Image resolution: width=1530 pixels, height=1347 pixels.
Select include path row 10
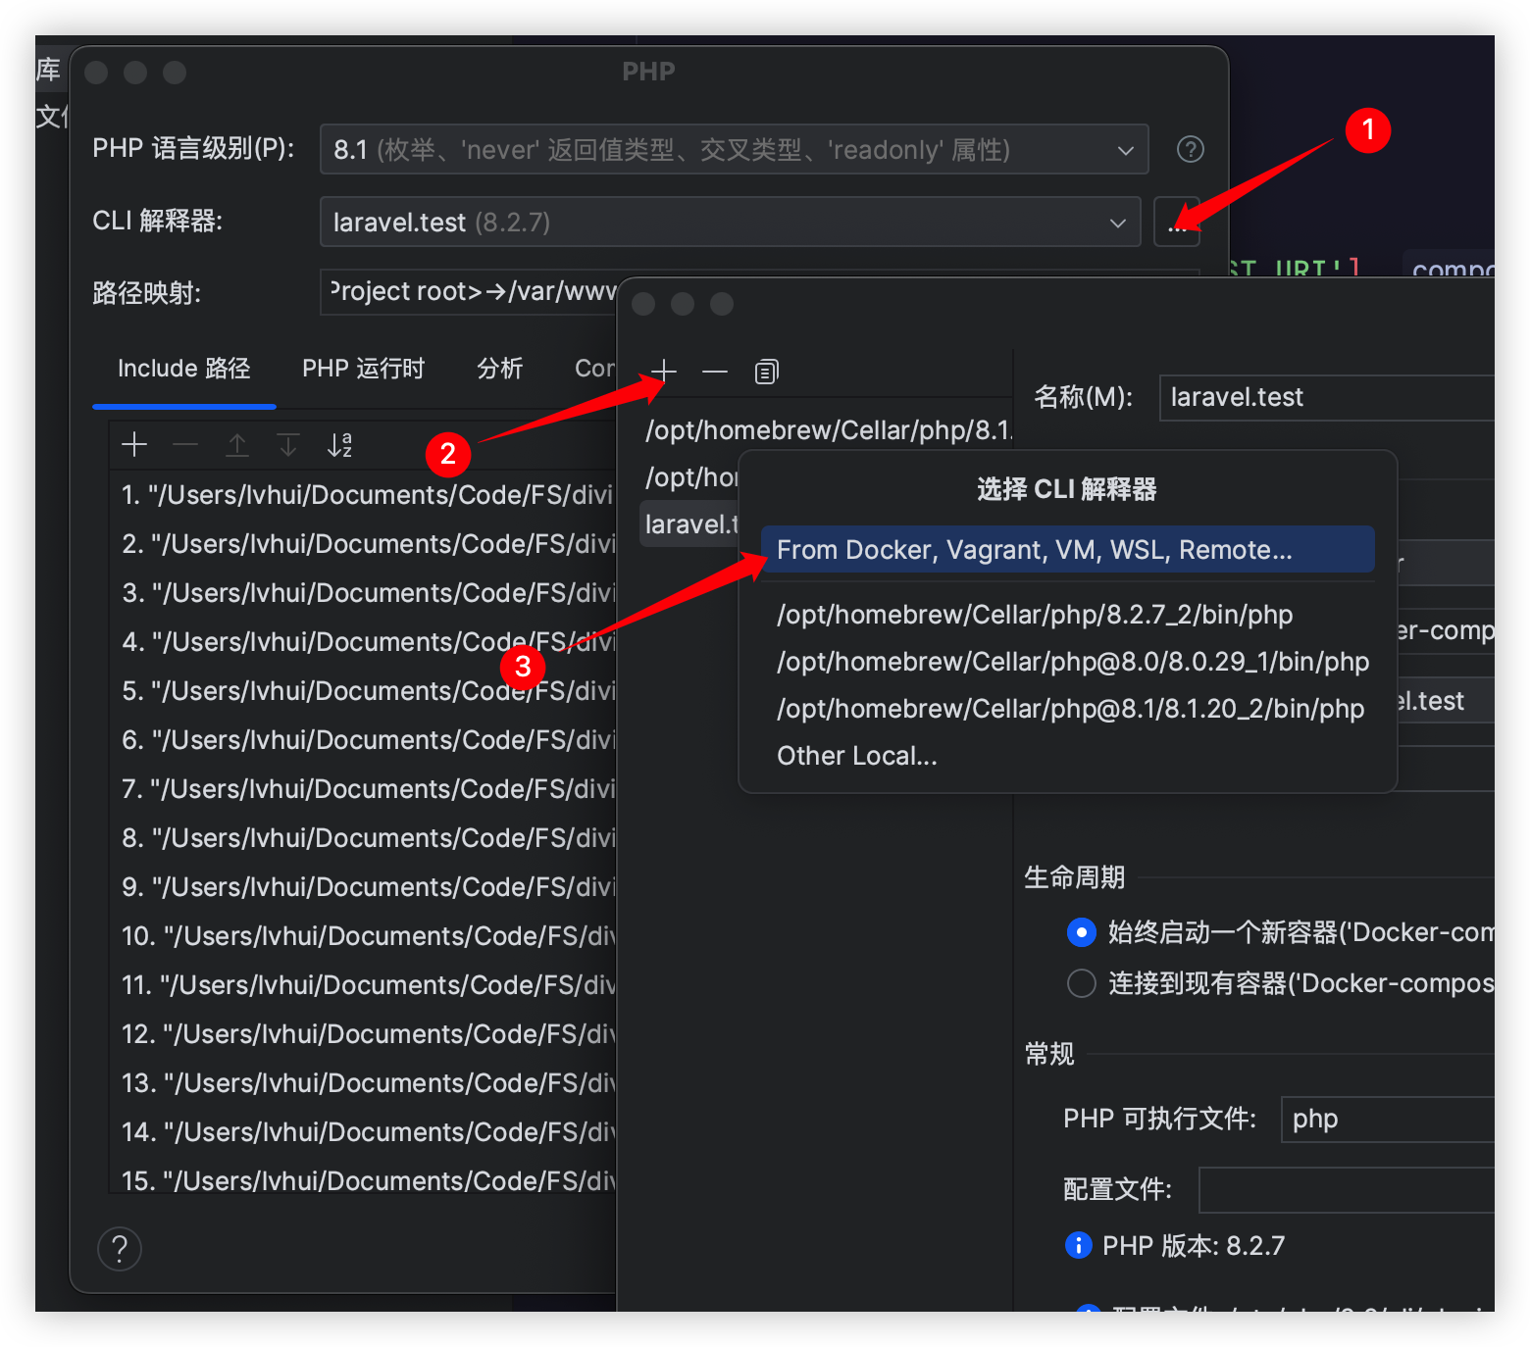[363, 936]
